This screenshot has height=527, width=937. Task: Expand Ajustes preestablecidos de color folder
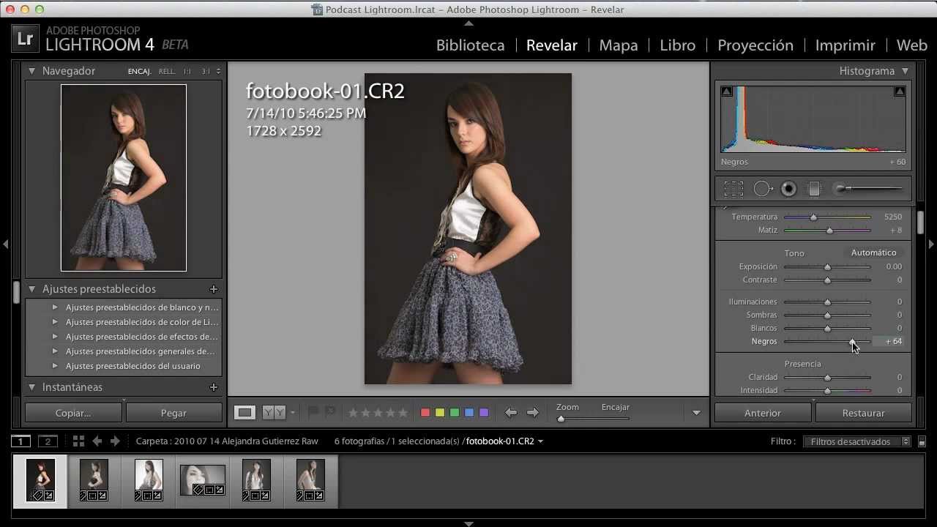[55, 322]
